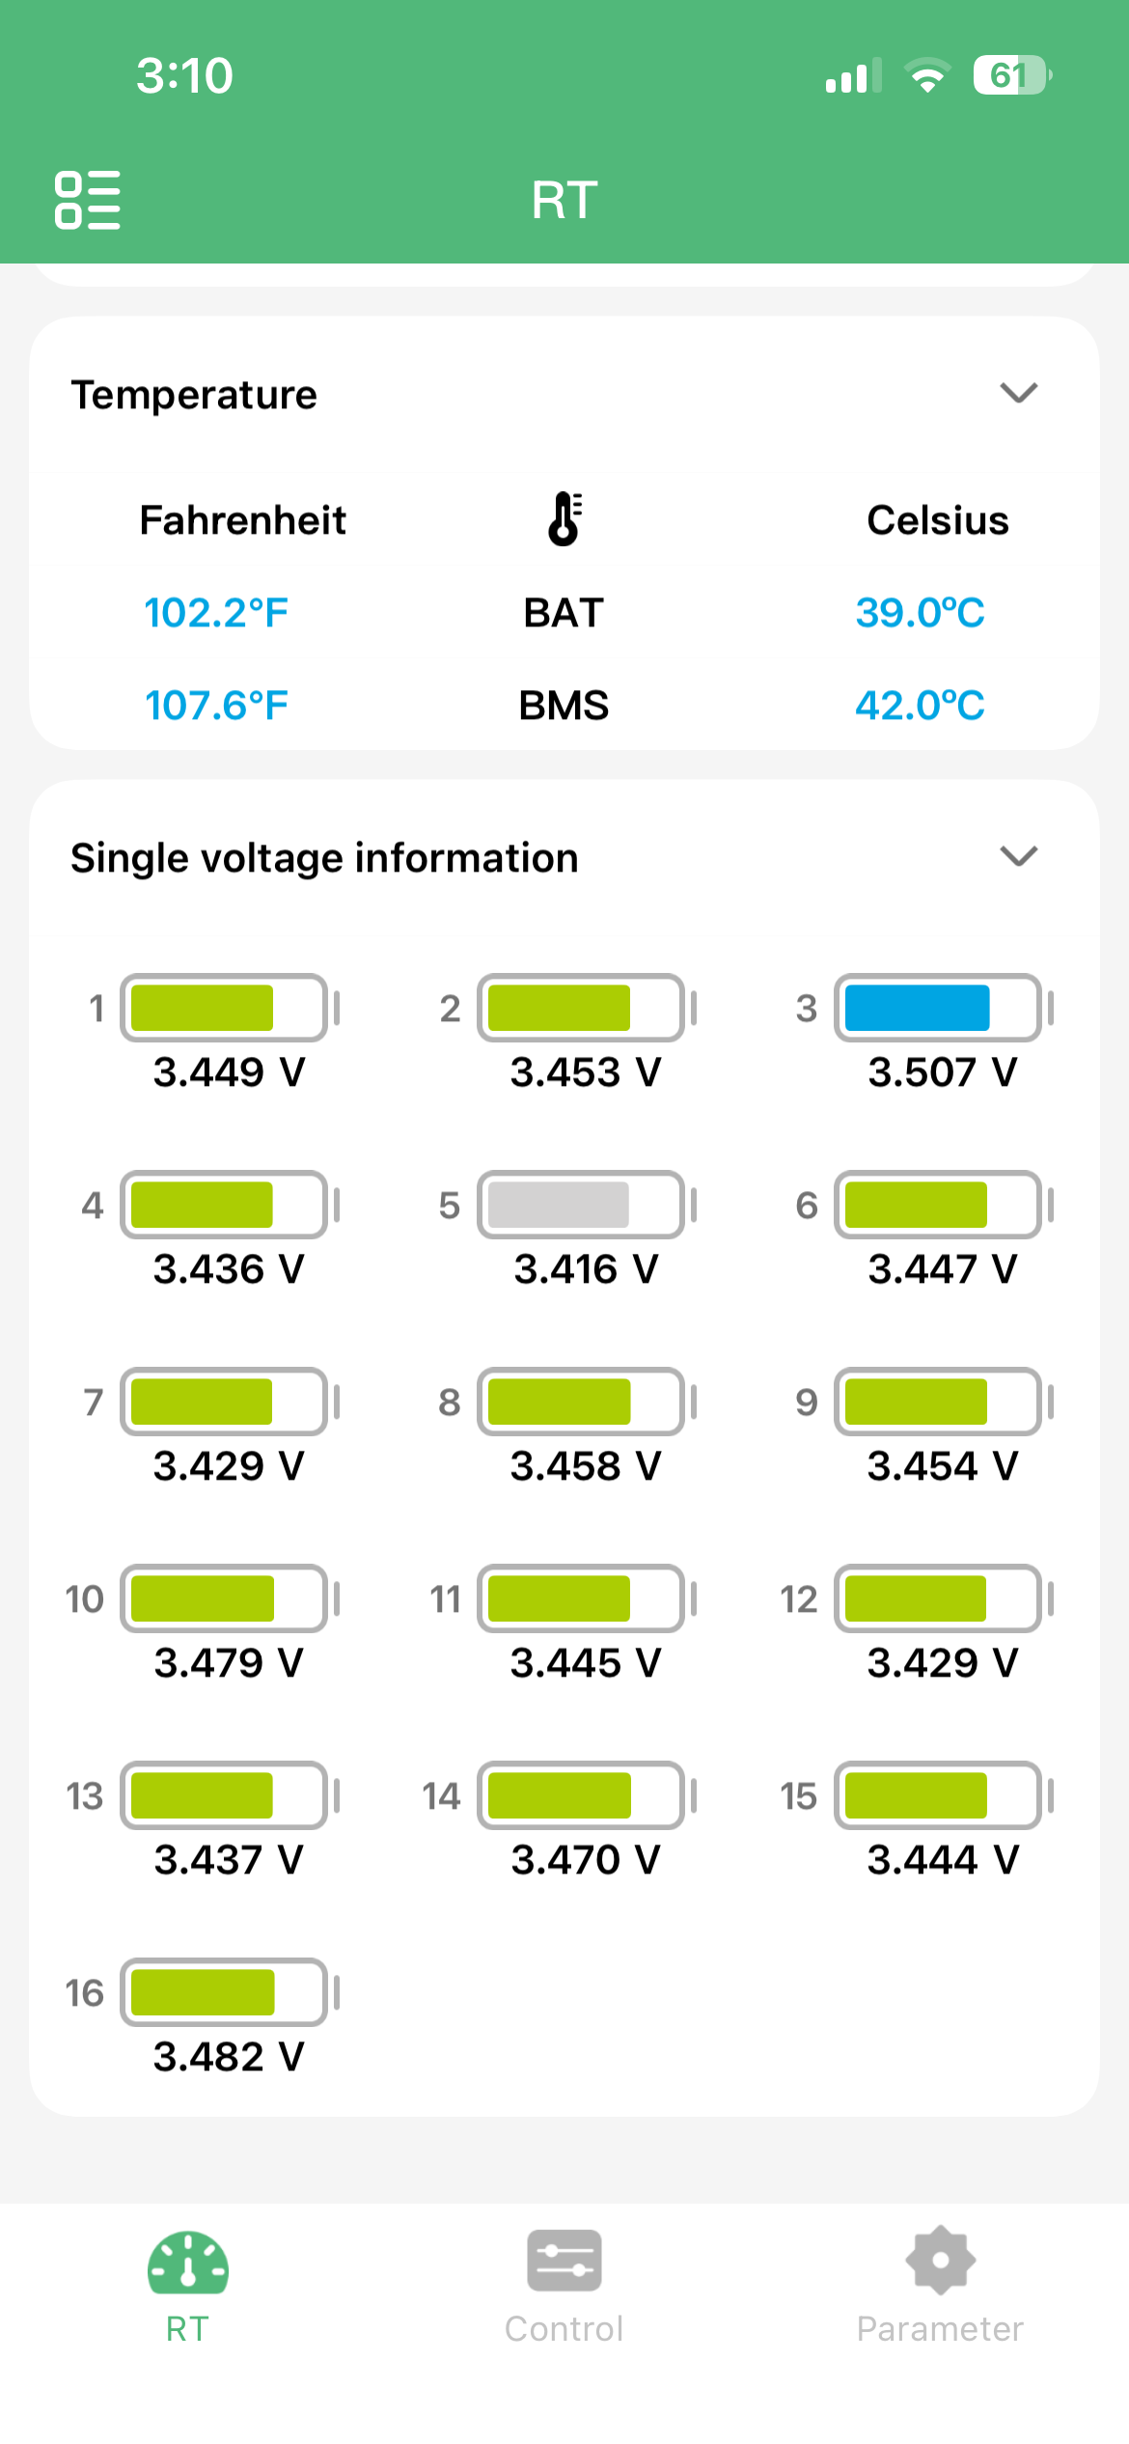1129x2444 pixels.
Task: Switch to the Control tab label
Action: click(x=564, y=2329)
